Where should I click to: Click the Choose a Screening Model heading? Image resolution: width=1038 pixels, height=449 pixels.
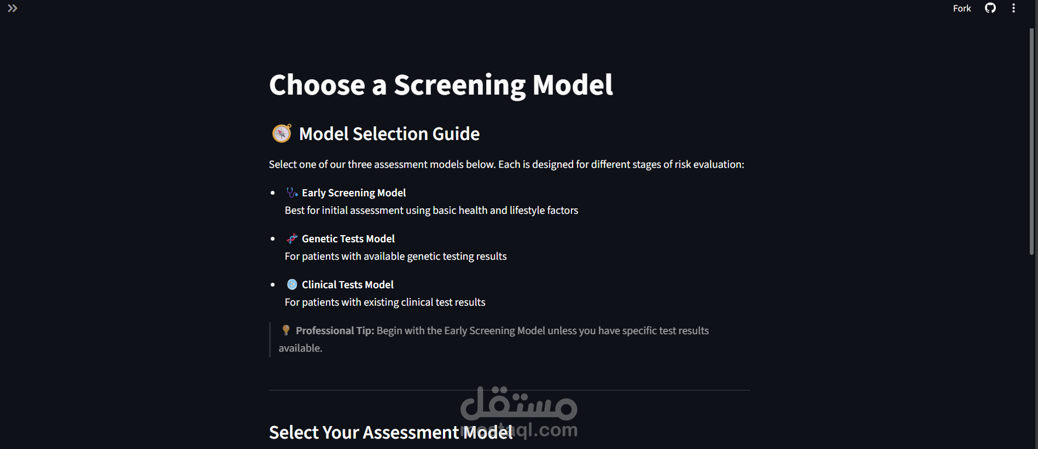tap(441, 85)
